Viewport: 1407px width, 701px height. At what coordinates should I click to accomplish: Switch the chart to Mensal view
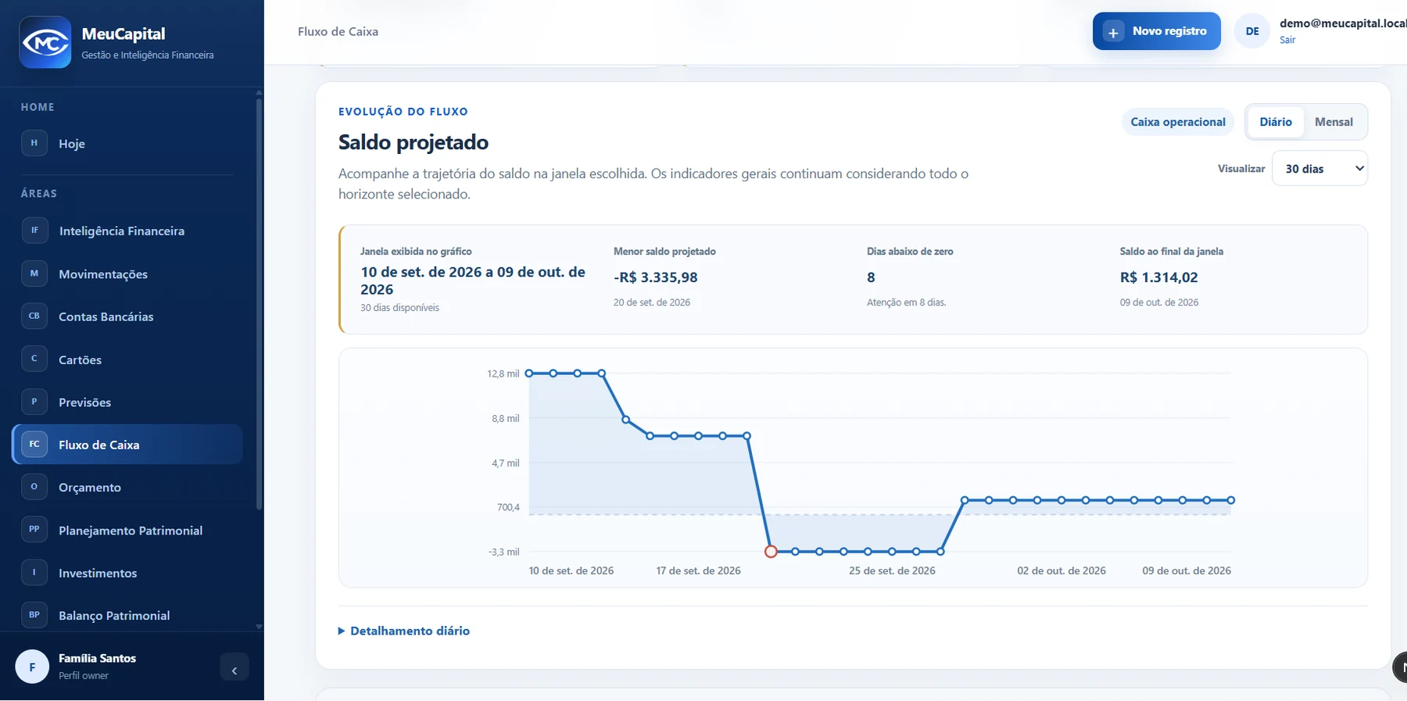coord(1334,122)
